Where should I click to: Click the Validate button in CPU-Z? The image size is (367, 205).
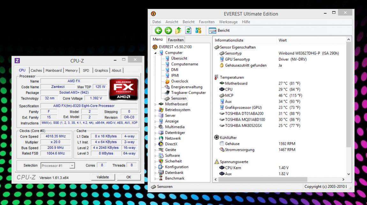pos(103,177)
